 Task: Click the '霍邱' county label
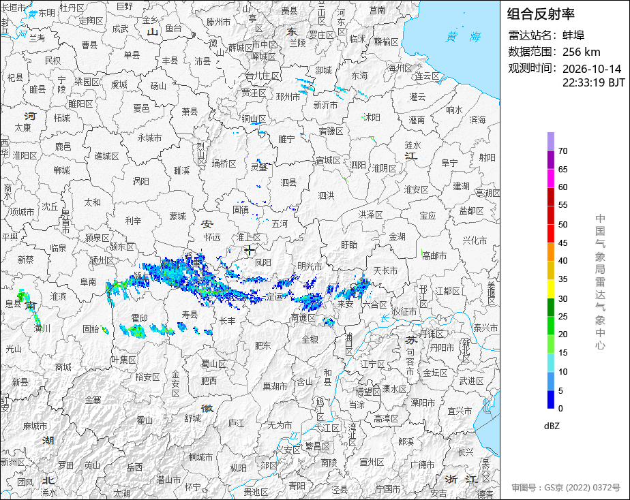pos(139,319)
